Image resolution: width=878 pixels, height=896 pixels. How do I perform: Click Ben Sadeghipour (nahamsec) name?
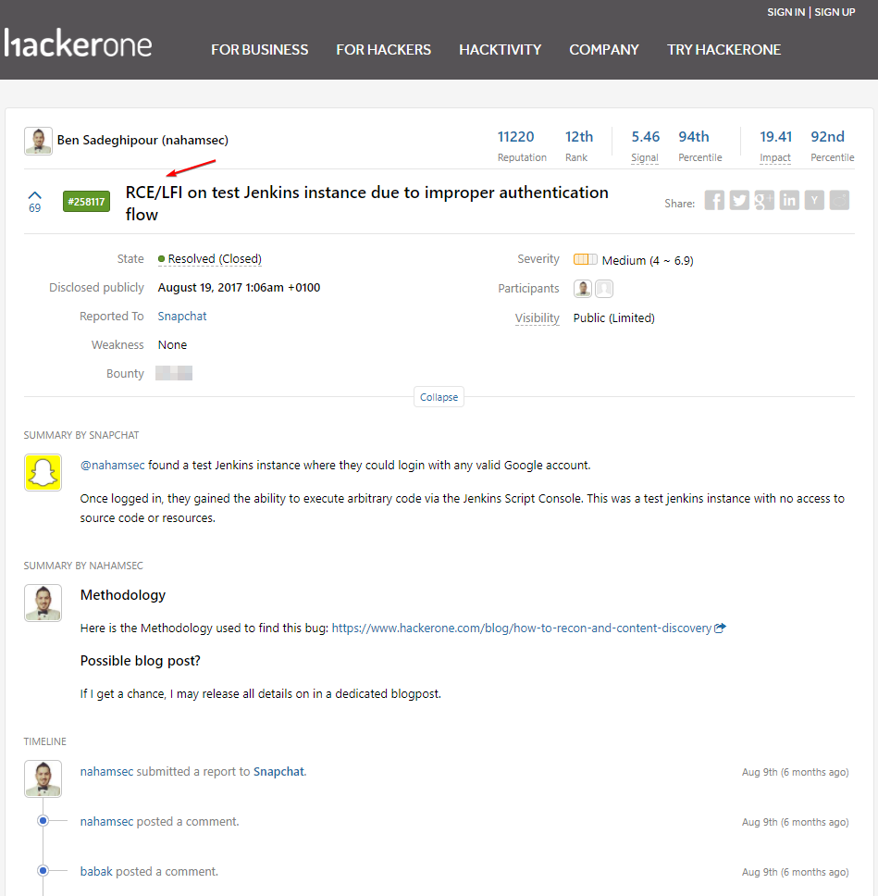[142, 140]
